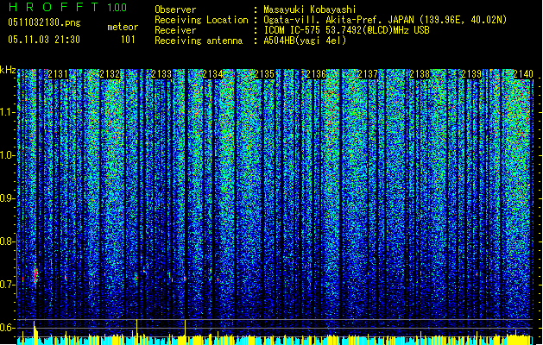543x345 pixels.
Task: Click the 2139 time marker
Action: (x=471, y=74)
